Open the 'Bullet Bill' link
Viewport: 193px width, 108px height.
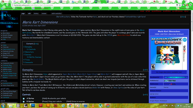click(96, 88)
